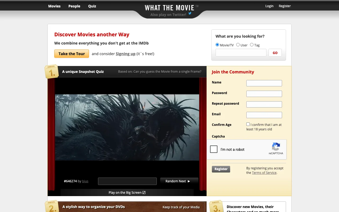Image resolution: width=339 pixels, height=212 pixels.
Task: Open the Terms of Service link
Action: click(x=264, y=173)
